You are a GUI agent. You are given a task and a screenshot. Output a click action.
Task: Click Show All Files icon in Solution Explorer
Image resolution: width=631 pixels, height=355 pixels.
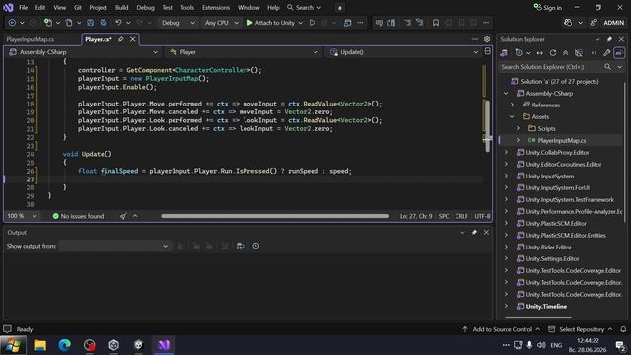(x=579, y=53)
